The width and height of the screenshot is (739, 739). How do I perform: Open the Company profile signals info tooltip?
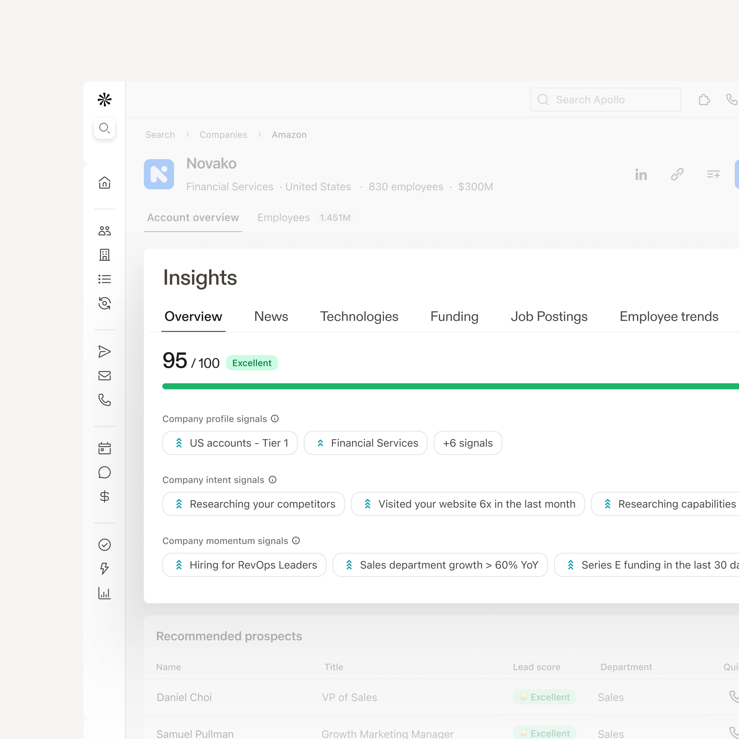tap(275, 418)
